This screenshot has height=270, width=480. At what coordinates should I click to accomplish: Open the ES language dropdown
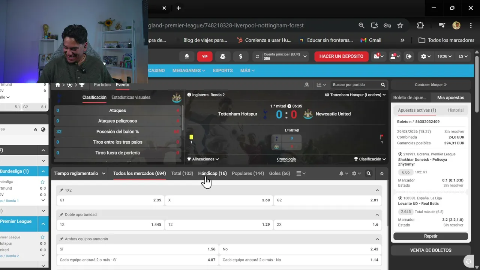coord(463,56)
